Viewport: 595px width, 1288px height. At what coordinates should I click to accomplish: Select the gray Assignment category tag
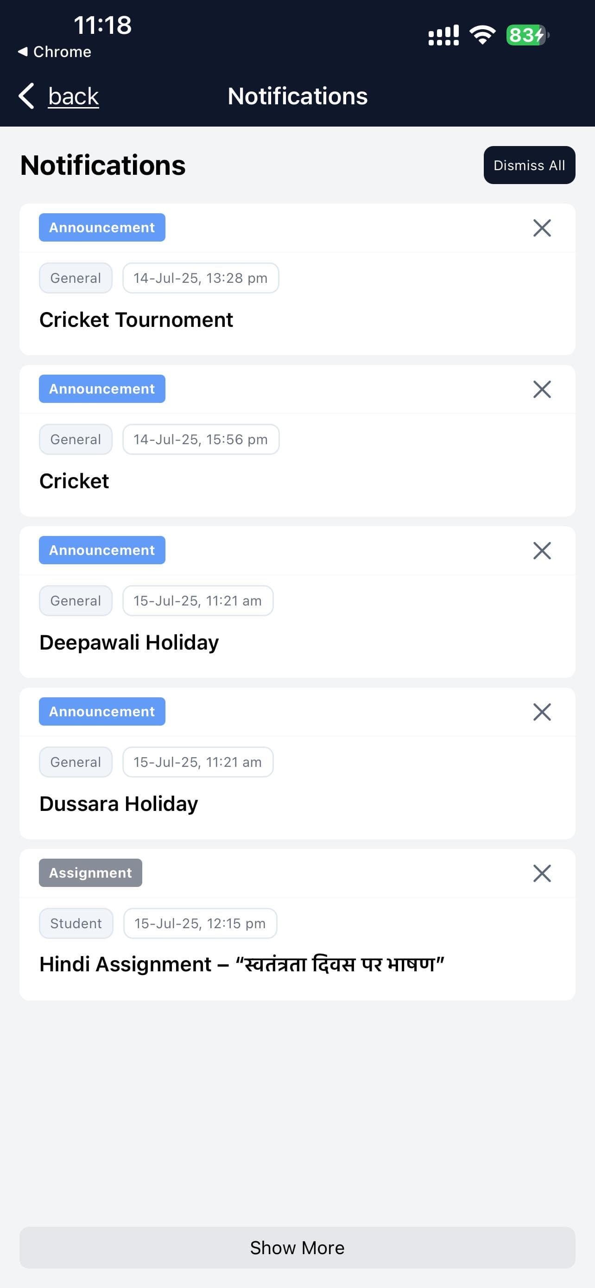click(x=90, y=873)
